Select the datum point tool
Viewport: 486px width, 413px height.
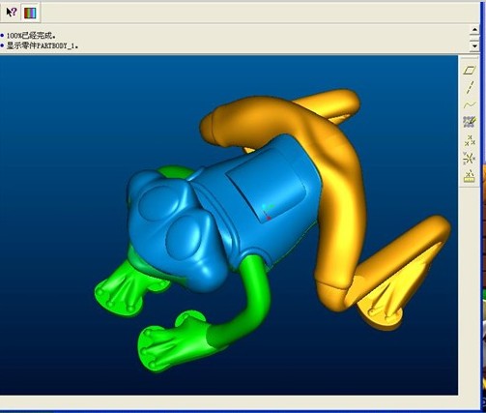click(x=470, y=140)
